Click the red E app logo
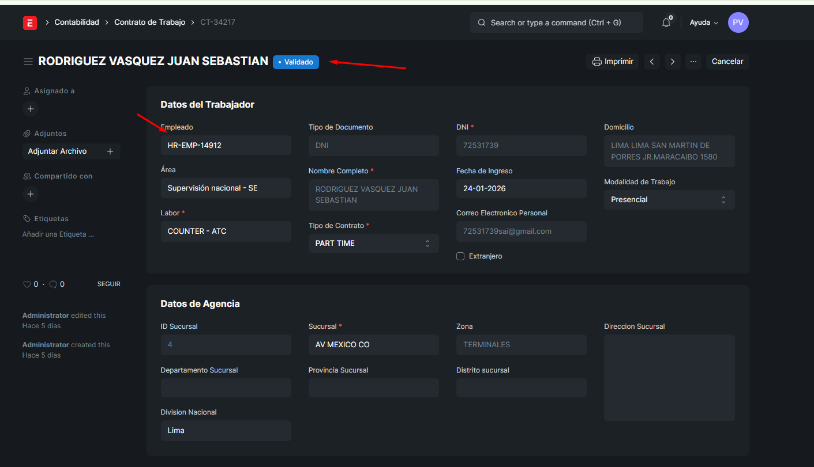The image size is (814, 467). [29, 22]
